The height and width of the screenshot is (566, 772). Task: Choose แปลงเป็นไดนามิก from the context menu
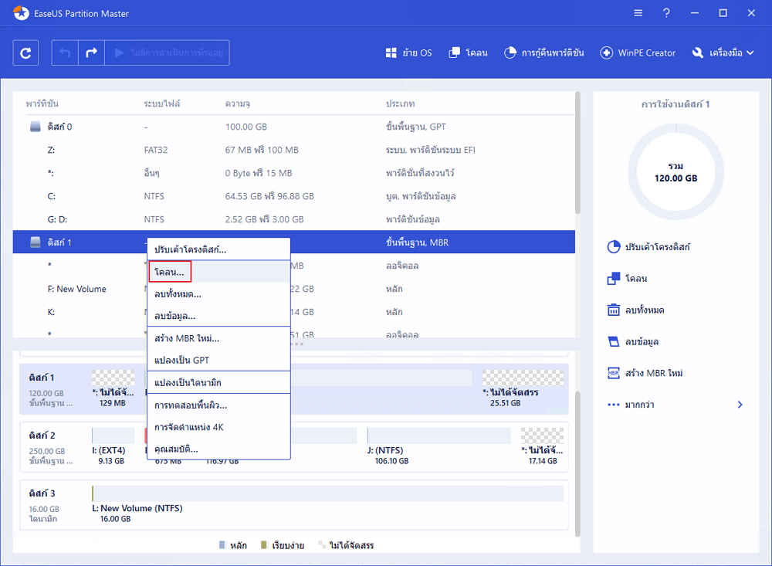point(218,383)
